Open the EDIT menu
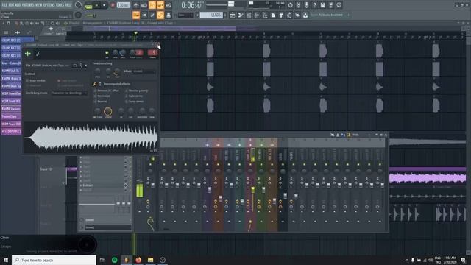This screenshot has height=265, width=471. pos(12,5)
